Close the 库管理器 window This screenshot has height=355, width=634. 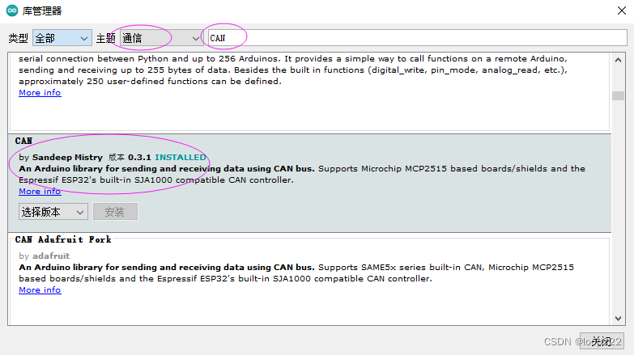pyautogui.click(x=622, y=11)
